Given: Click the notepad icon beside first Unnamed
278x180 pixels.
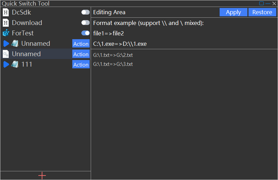Looking at the screenshot, I should pyautogui.click(x=15, y=44).
